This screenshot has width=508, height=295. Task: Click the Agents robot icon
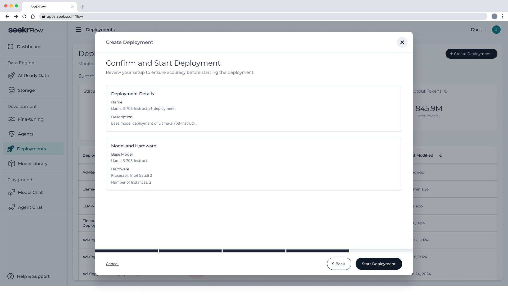tap(12, 134)
